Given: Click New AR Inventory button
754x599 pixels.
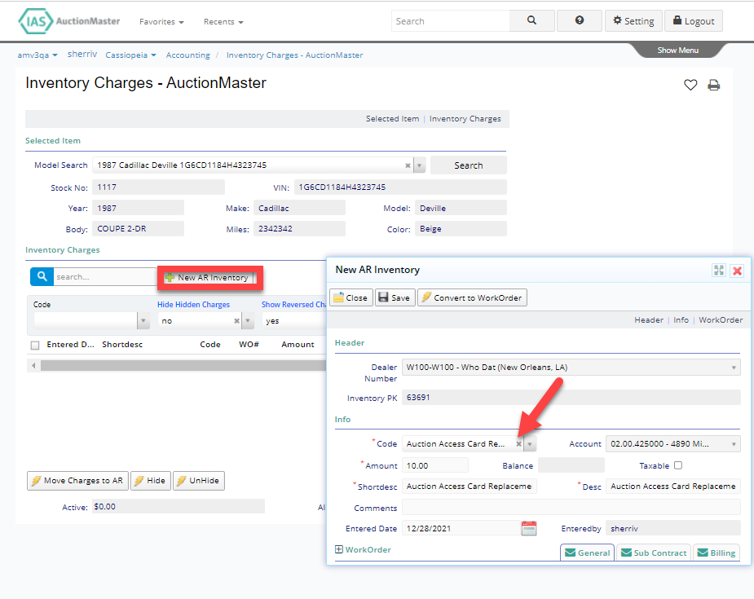Looking at the screenshot, I should [x=209, y=277].
